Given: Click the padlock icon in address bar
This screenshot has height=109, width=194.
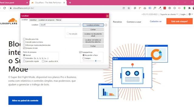Looking at the screenshot, I should pyautogui.click(x=11, y=8).
